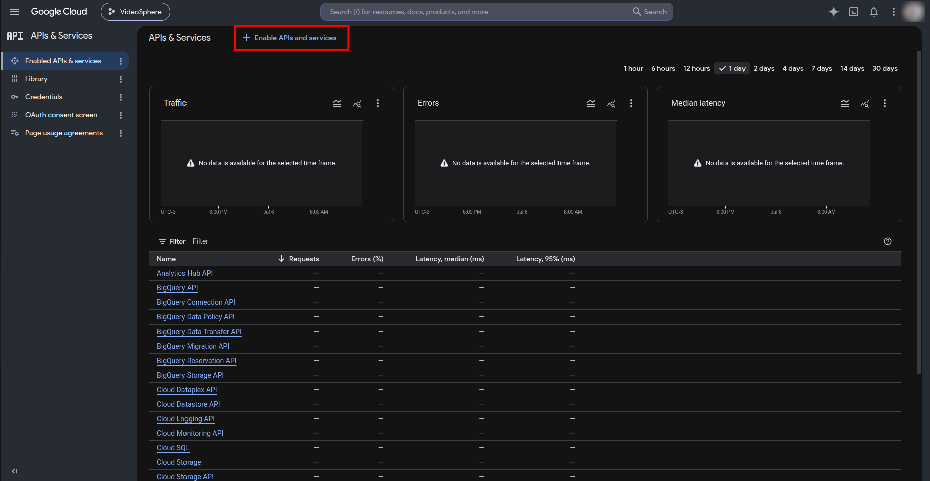Open options menu next to Enabled APIs & services

pos(121,61)
